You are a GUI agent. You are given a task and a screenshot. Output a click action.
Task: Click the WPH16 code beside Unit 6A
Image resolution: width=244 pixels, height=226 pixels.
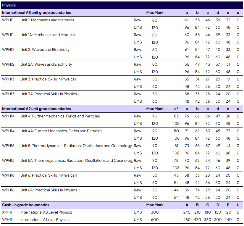(x=8, y=190)
